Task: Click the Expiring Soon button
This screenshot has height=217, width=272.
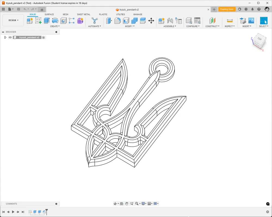Action: tap(227, 9)
